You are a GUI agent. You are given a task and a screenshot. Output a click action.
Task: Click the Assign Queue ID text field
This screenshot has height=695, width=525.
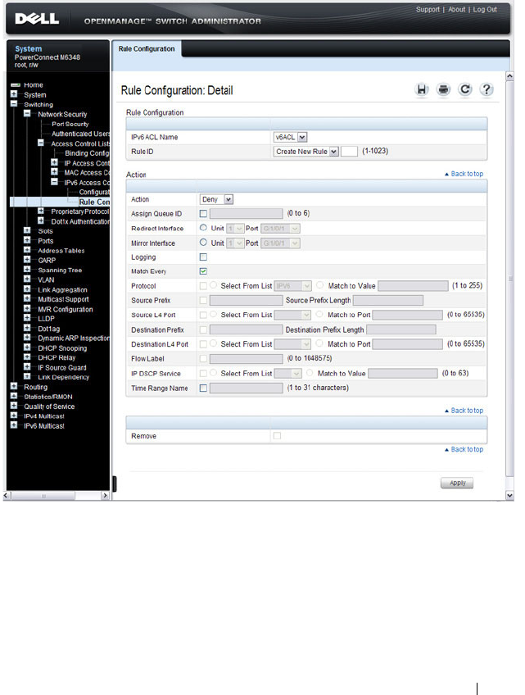point(247,214)
